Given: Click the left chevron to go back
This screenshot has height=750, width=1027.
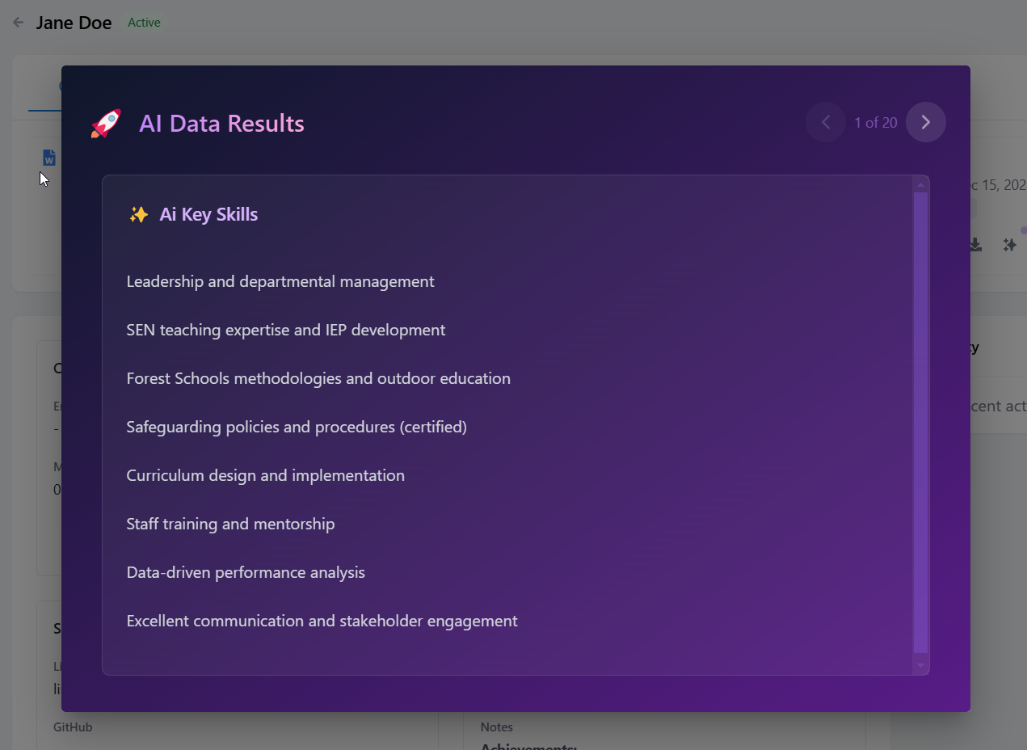Looking at the screenshot, I should [825, 122].
